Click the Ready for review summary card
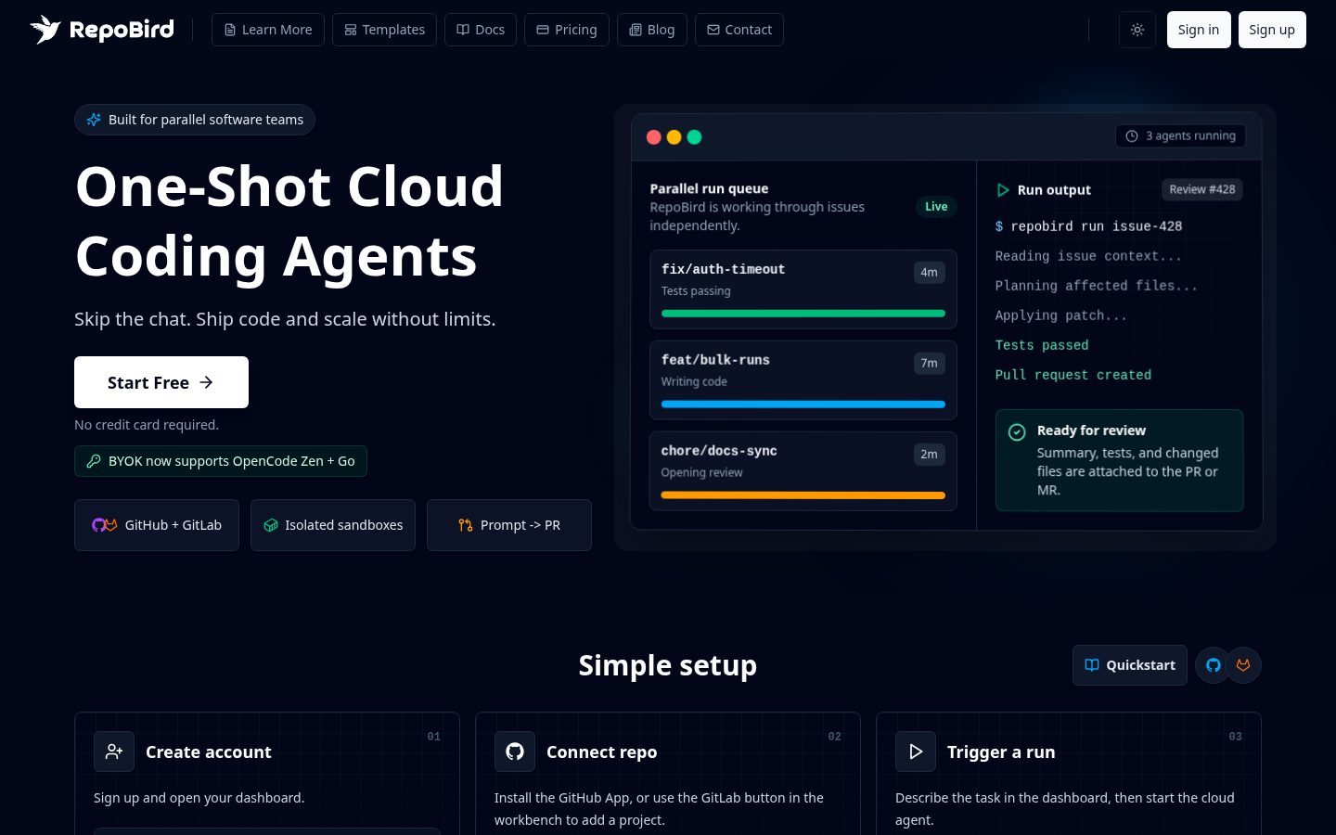 [1120, 460]
